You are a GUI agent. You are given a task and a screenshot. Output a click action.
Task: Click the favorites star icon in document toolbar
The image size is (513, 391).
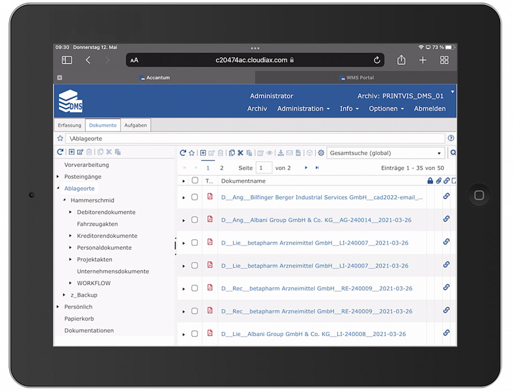pos(192,153)
